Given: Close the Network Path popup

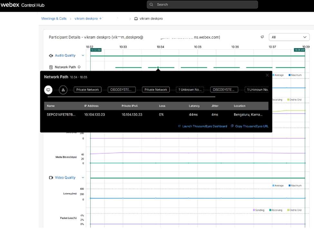Looking at the screenshot, I should pyautogui.click(x=267, y=75).
